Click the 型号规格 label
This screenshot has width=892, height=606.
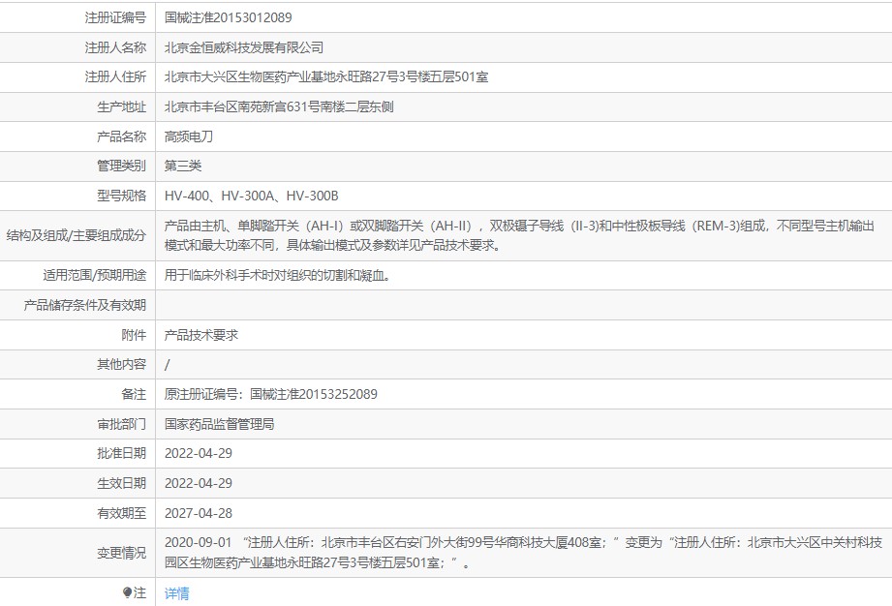pos(122,196)
